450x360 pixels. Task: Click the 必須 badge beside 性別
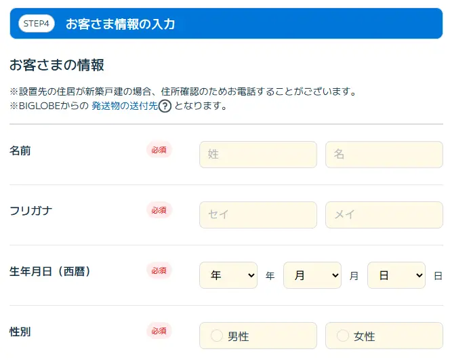[159, 331]
